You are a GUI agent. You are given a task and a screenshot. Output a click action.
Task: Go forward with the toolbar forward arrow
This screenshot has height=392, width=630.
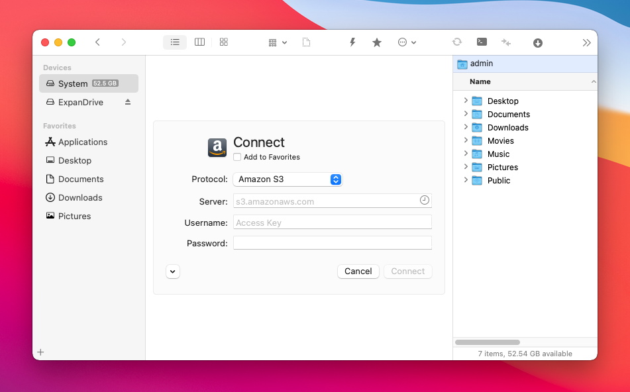coord(124,42)
